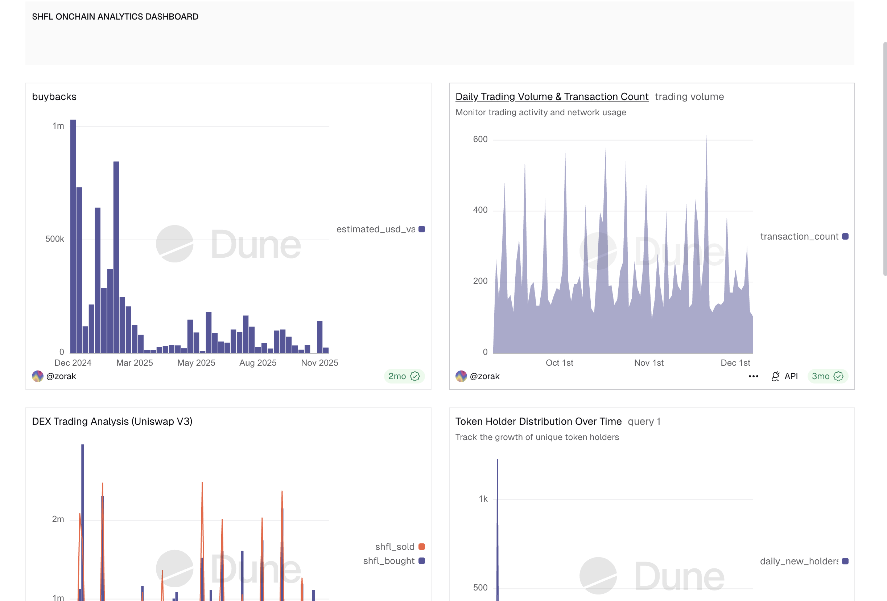Click the zorak avatar under trading volume chart
Screen dimensions: 887x601
point(461,376)
